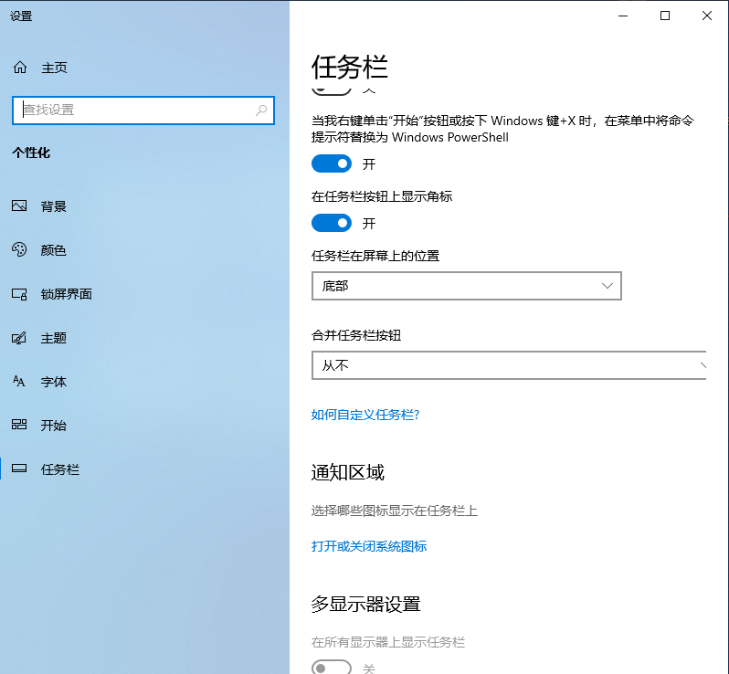Disable showing badges on taskbar buttons
This screenshot has height=674, width=729.
(332, 223)
